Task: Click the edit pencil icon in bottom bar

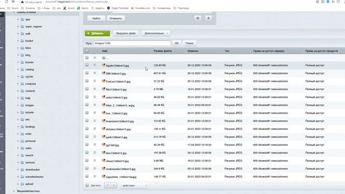Action: point(107,185)
